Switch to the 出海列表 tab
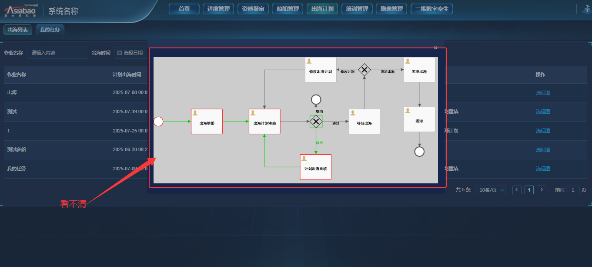Screen dimensions: 592x267 (x=18, y=30)
